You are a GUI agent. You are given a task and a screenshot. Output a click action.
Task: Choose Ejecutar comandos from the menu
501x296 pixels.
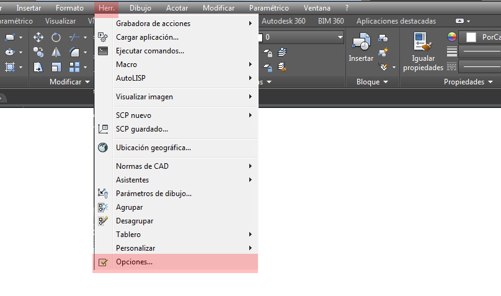149,51
